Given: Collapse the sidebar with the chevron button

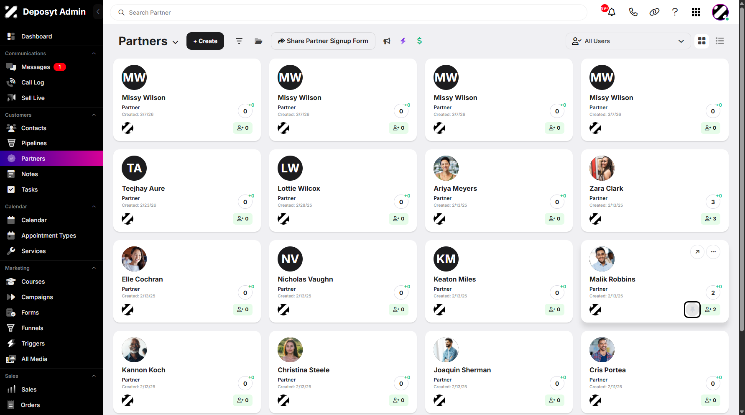Looking at the screenshot, I should [x=98, y=12].
